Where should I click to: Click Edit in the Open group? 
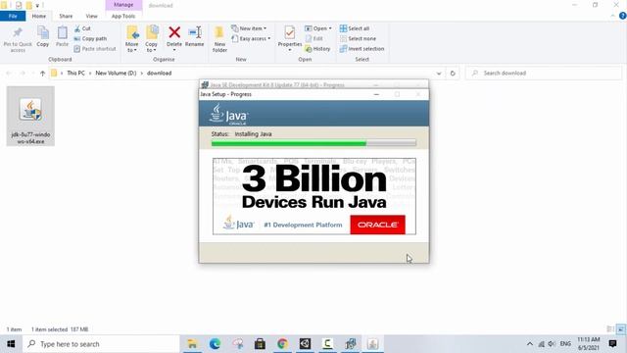coord(313,38)
